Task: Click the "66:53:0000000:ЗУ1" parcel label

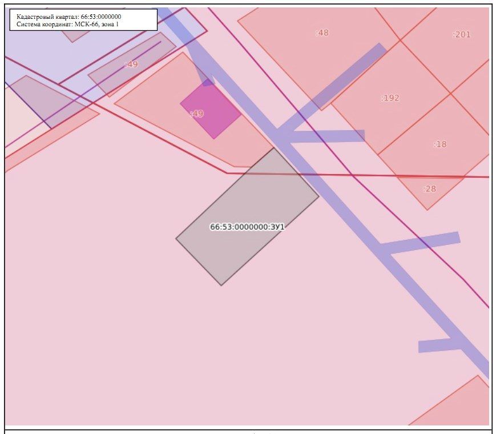Action: click(x=247, y=227)
